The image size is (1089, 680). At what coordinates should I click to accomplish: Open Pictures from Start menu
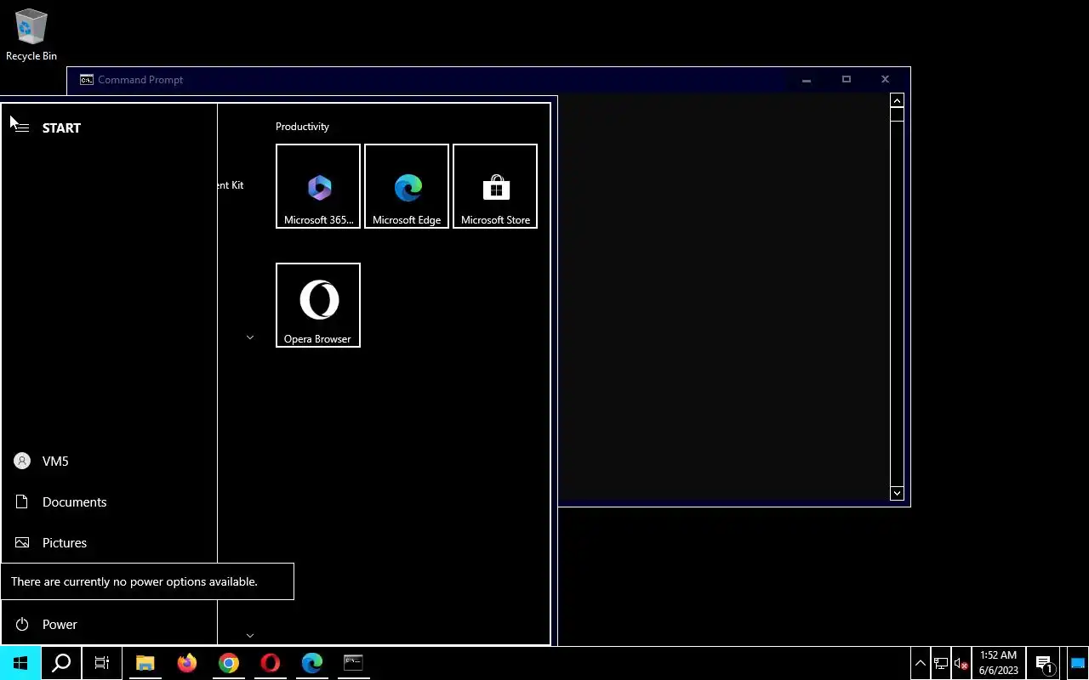(109, 542)
